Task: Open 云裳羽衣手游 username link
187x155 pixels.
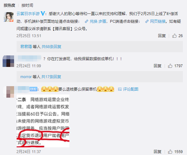Action: pyautogui.click(x=28, y=14)
